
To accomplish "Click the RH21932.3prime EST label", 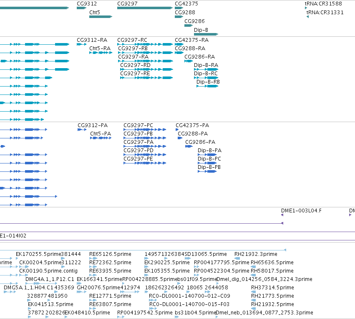I will tap(256, 254).
